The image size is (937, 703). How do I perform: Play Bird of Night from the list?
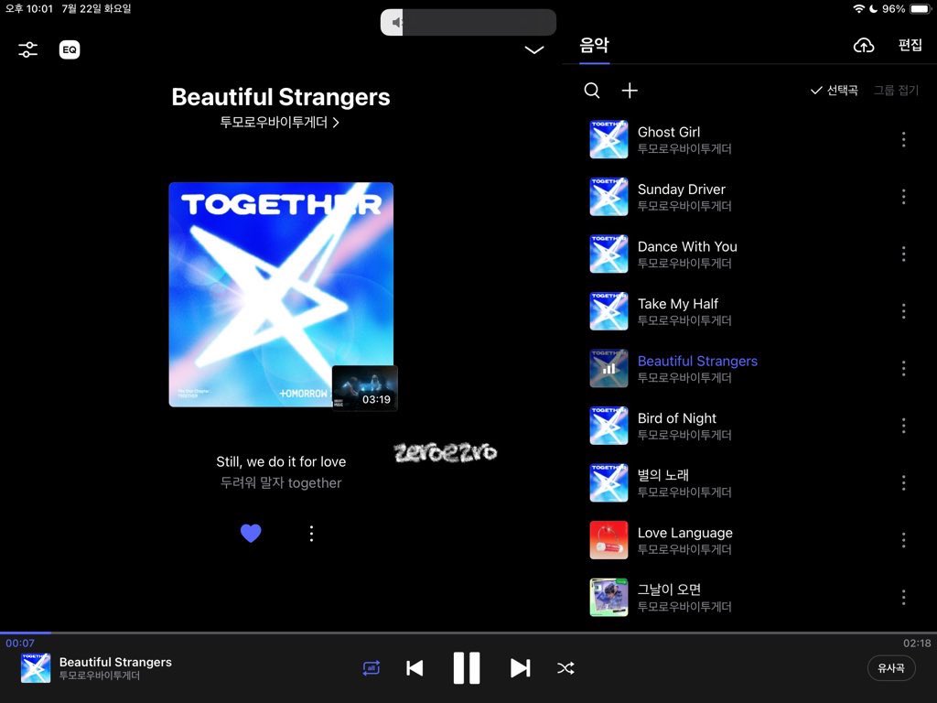[x=749, y=426]
